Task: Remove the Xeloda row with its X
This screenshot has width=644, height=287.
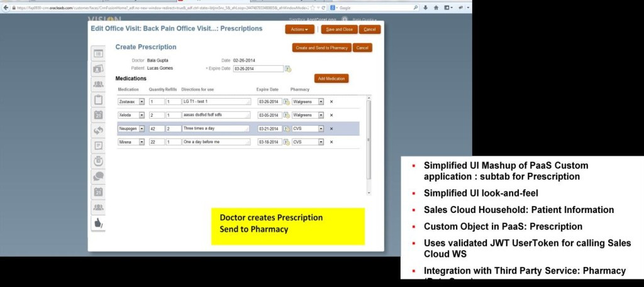Action: coord(331,115)
